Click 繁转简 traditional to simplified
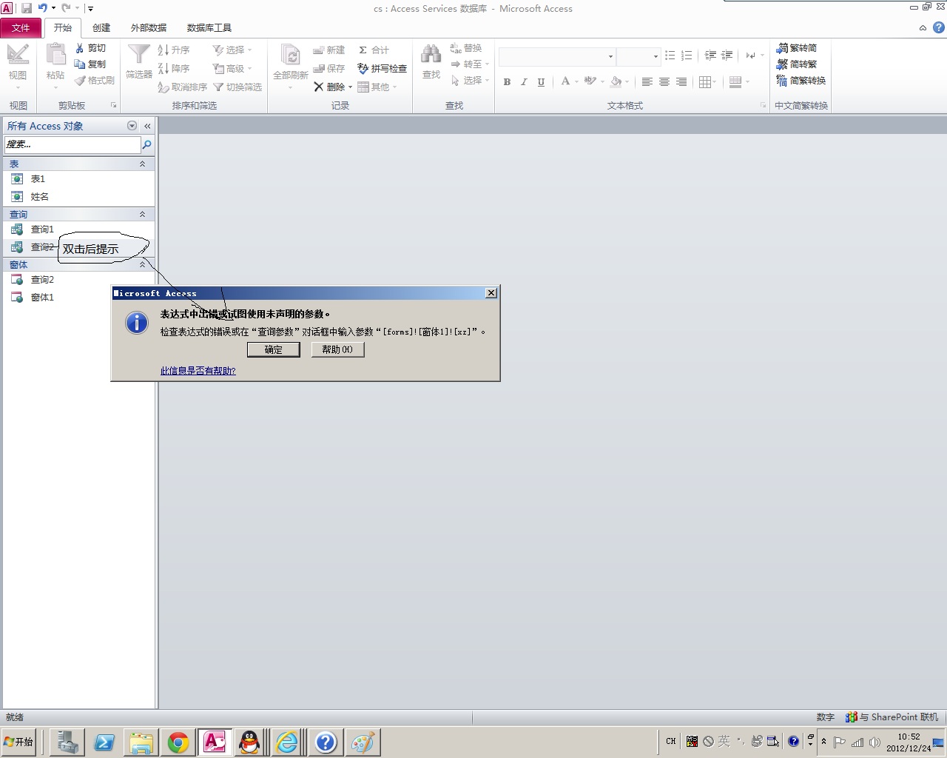This screenshot has width=947, height=758. (x=797, y=48)
